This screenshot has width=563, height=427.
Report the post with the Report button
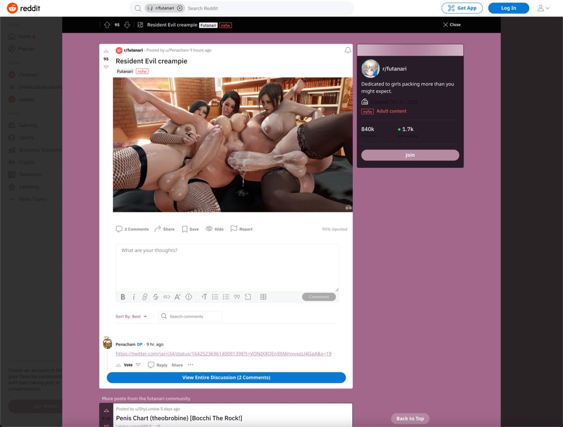click(x=241, y=229)
